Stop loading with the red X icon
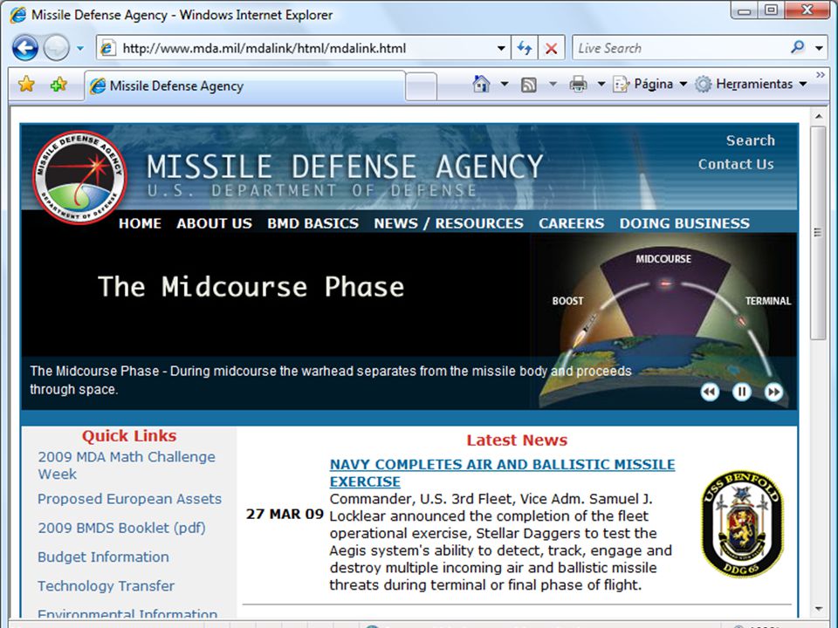This screenshot has width=838, height=628. (x=551, y=49)
